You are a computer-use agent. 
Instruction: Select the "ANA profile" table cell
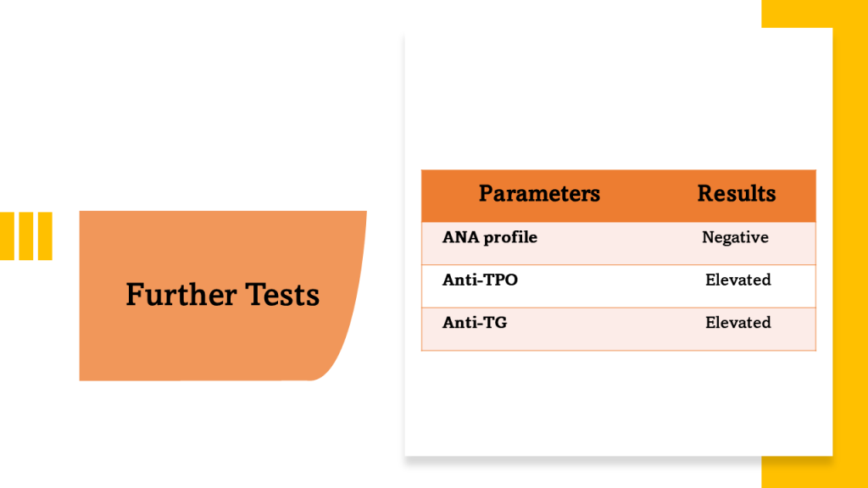pos(490,237)
